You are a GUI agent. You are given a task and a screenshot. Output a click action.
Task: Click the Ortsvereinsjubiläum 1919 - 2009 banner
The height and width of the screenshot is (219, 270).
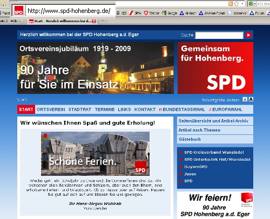(96, 68)
